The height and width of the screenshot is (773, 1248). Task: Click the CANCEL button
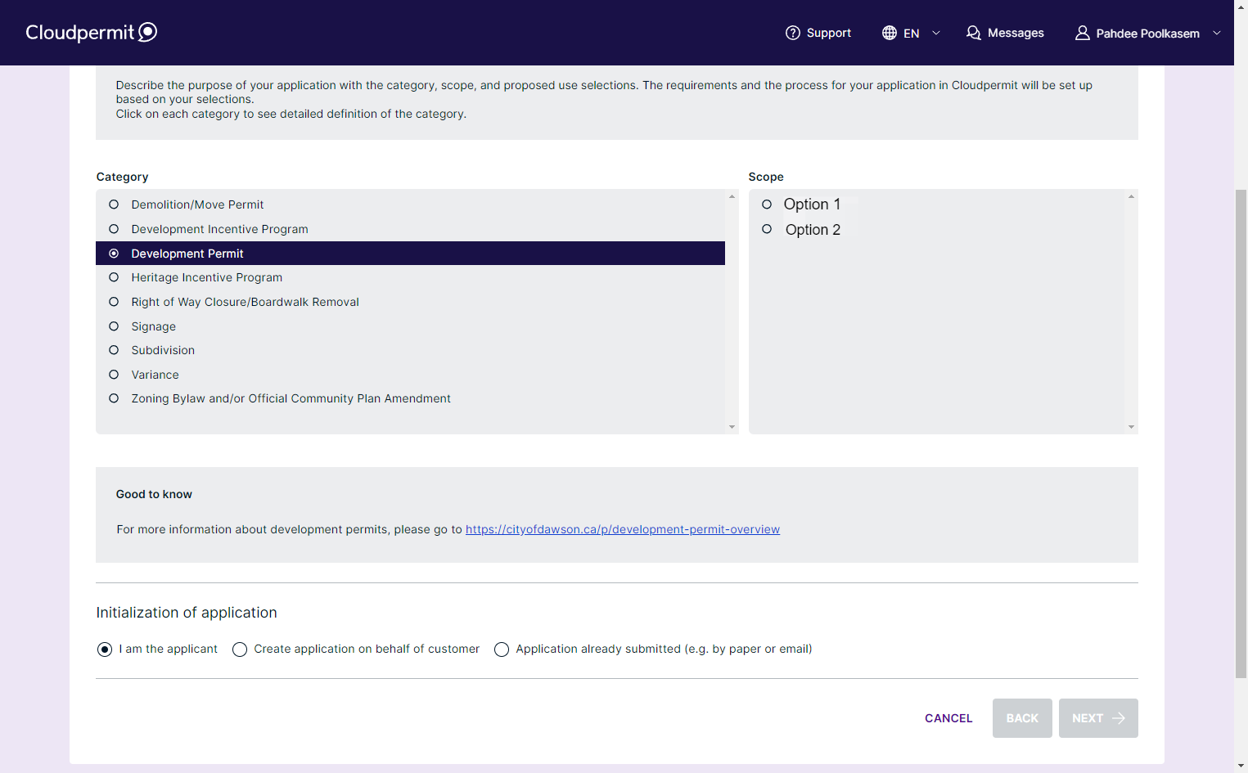948,718
